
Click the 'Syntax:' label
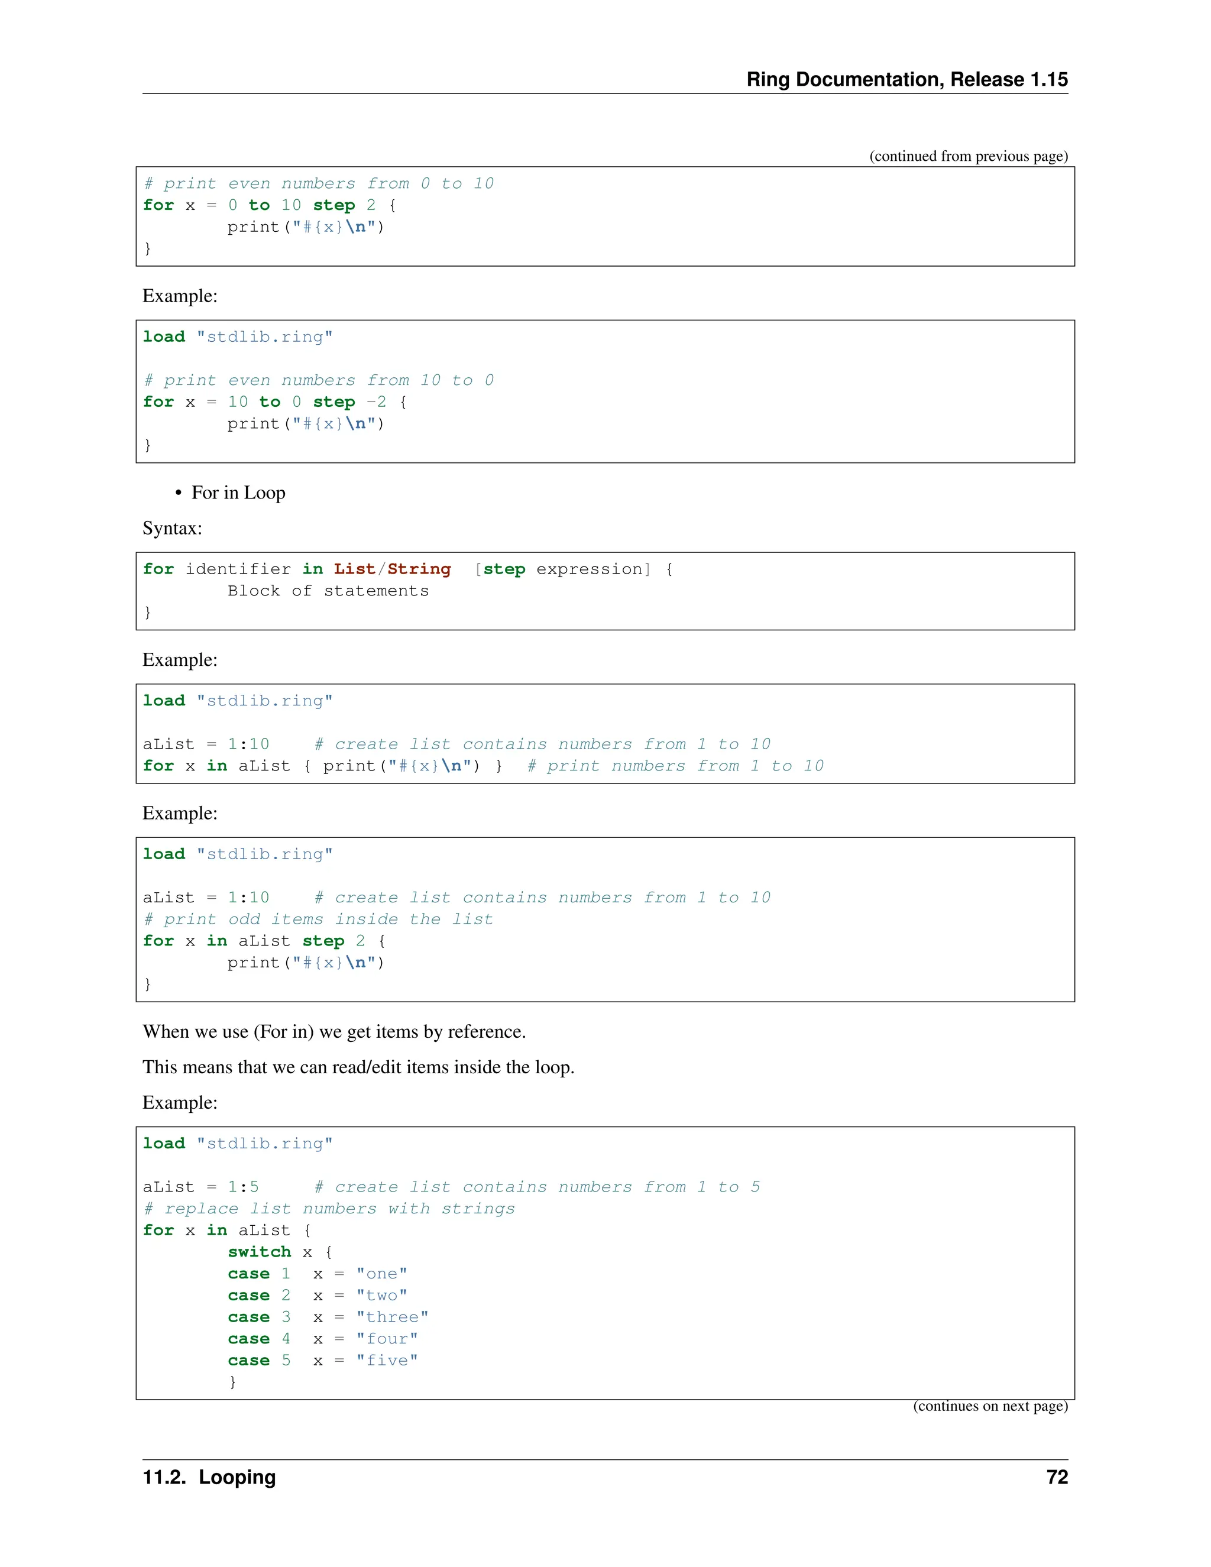pos(172,528)
